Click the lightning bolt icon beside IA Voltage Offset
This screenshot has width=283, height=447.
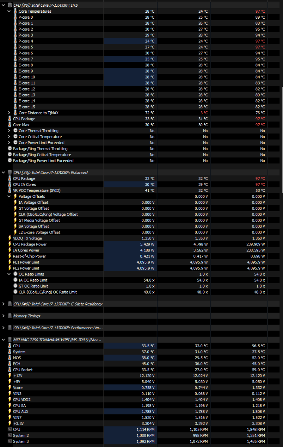point(15,202)
